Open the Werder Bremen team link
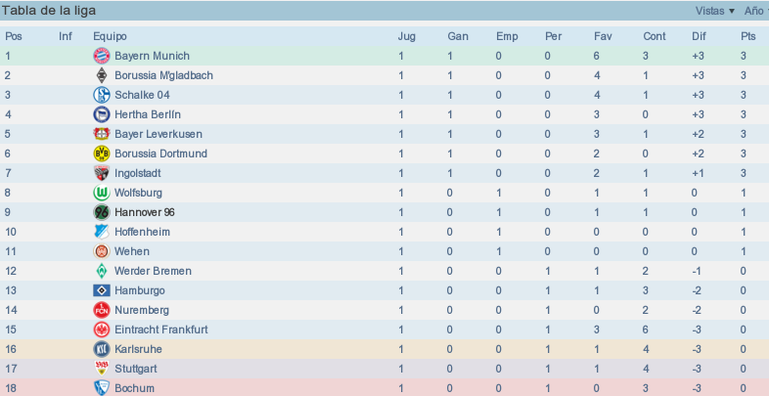This screenshot has width=769, height=396. pyautogui.click(x=153, y=271)
